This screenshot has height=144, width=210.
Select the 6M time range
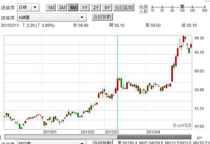click(73, 8)
